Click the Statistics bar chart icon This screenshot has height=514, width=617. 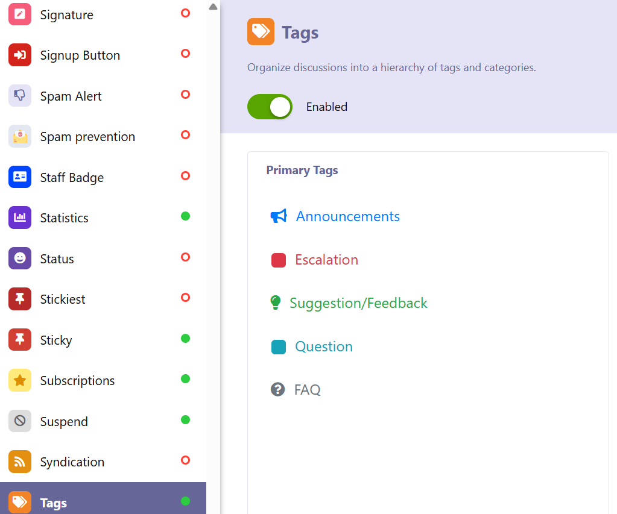point(20,218)
